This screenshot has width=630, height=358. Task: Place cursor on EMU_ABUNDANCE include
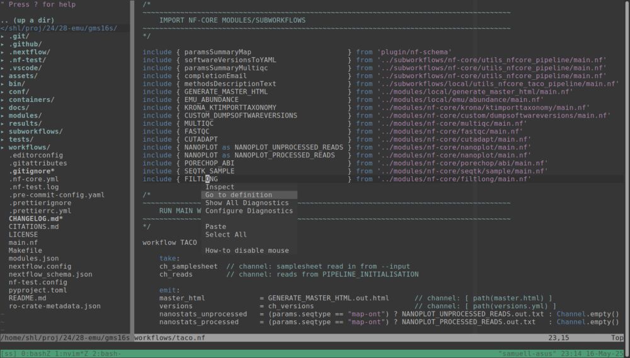211,99
